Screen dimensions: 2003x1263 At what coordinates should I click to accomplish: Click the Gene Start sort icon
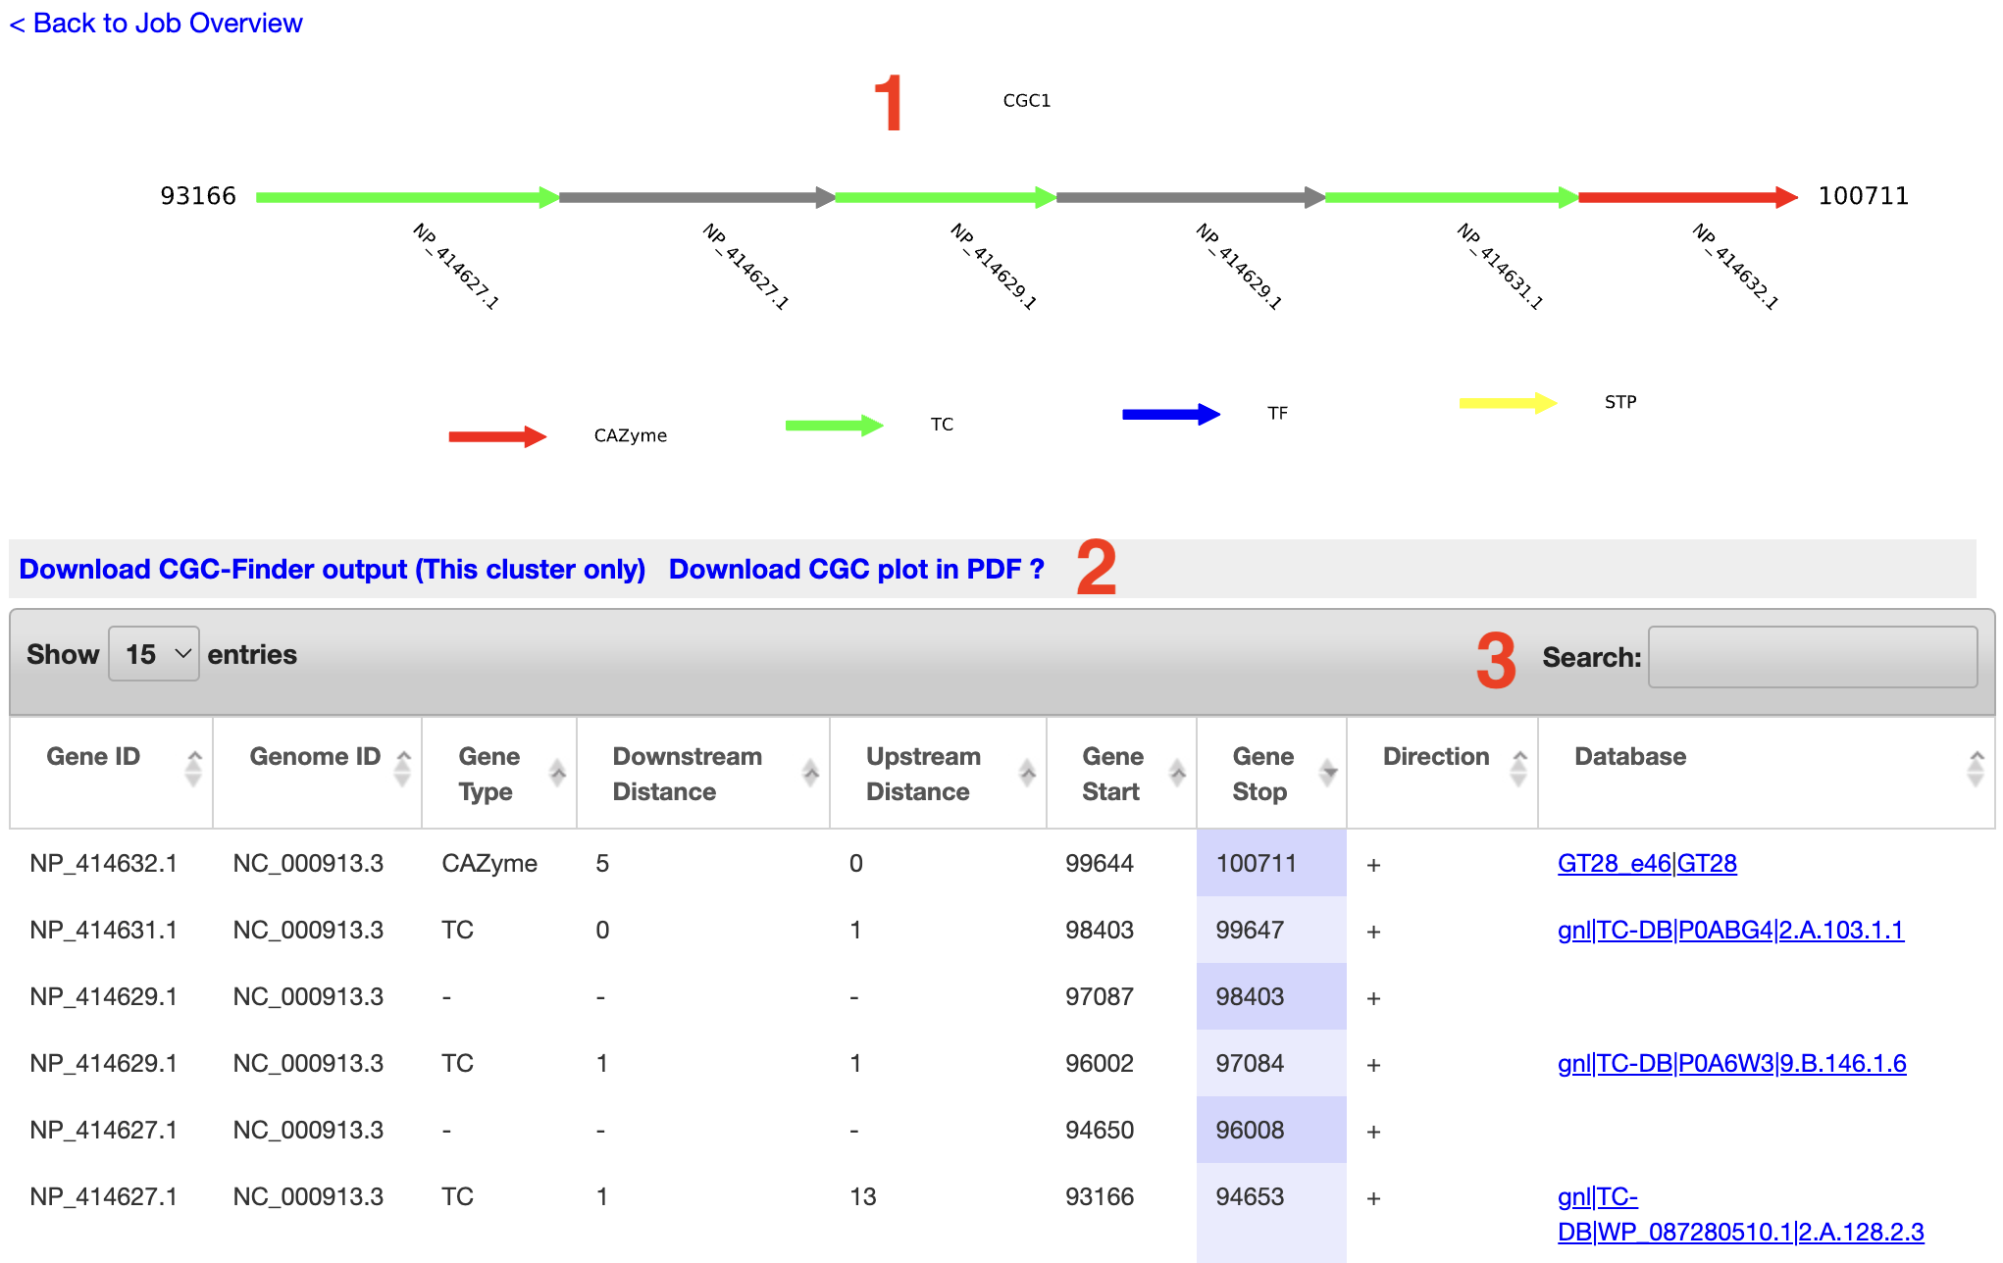[x=1177, y=773]
